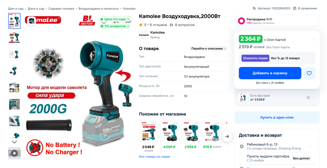This screenshot has height=168, width=327.
Task: Open the 8 вопросов chat icon
Action: 171,25
